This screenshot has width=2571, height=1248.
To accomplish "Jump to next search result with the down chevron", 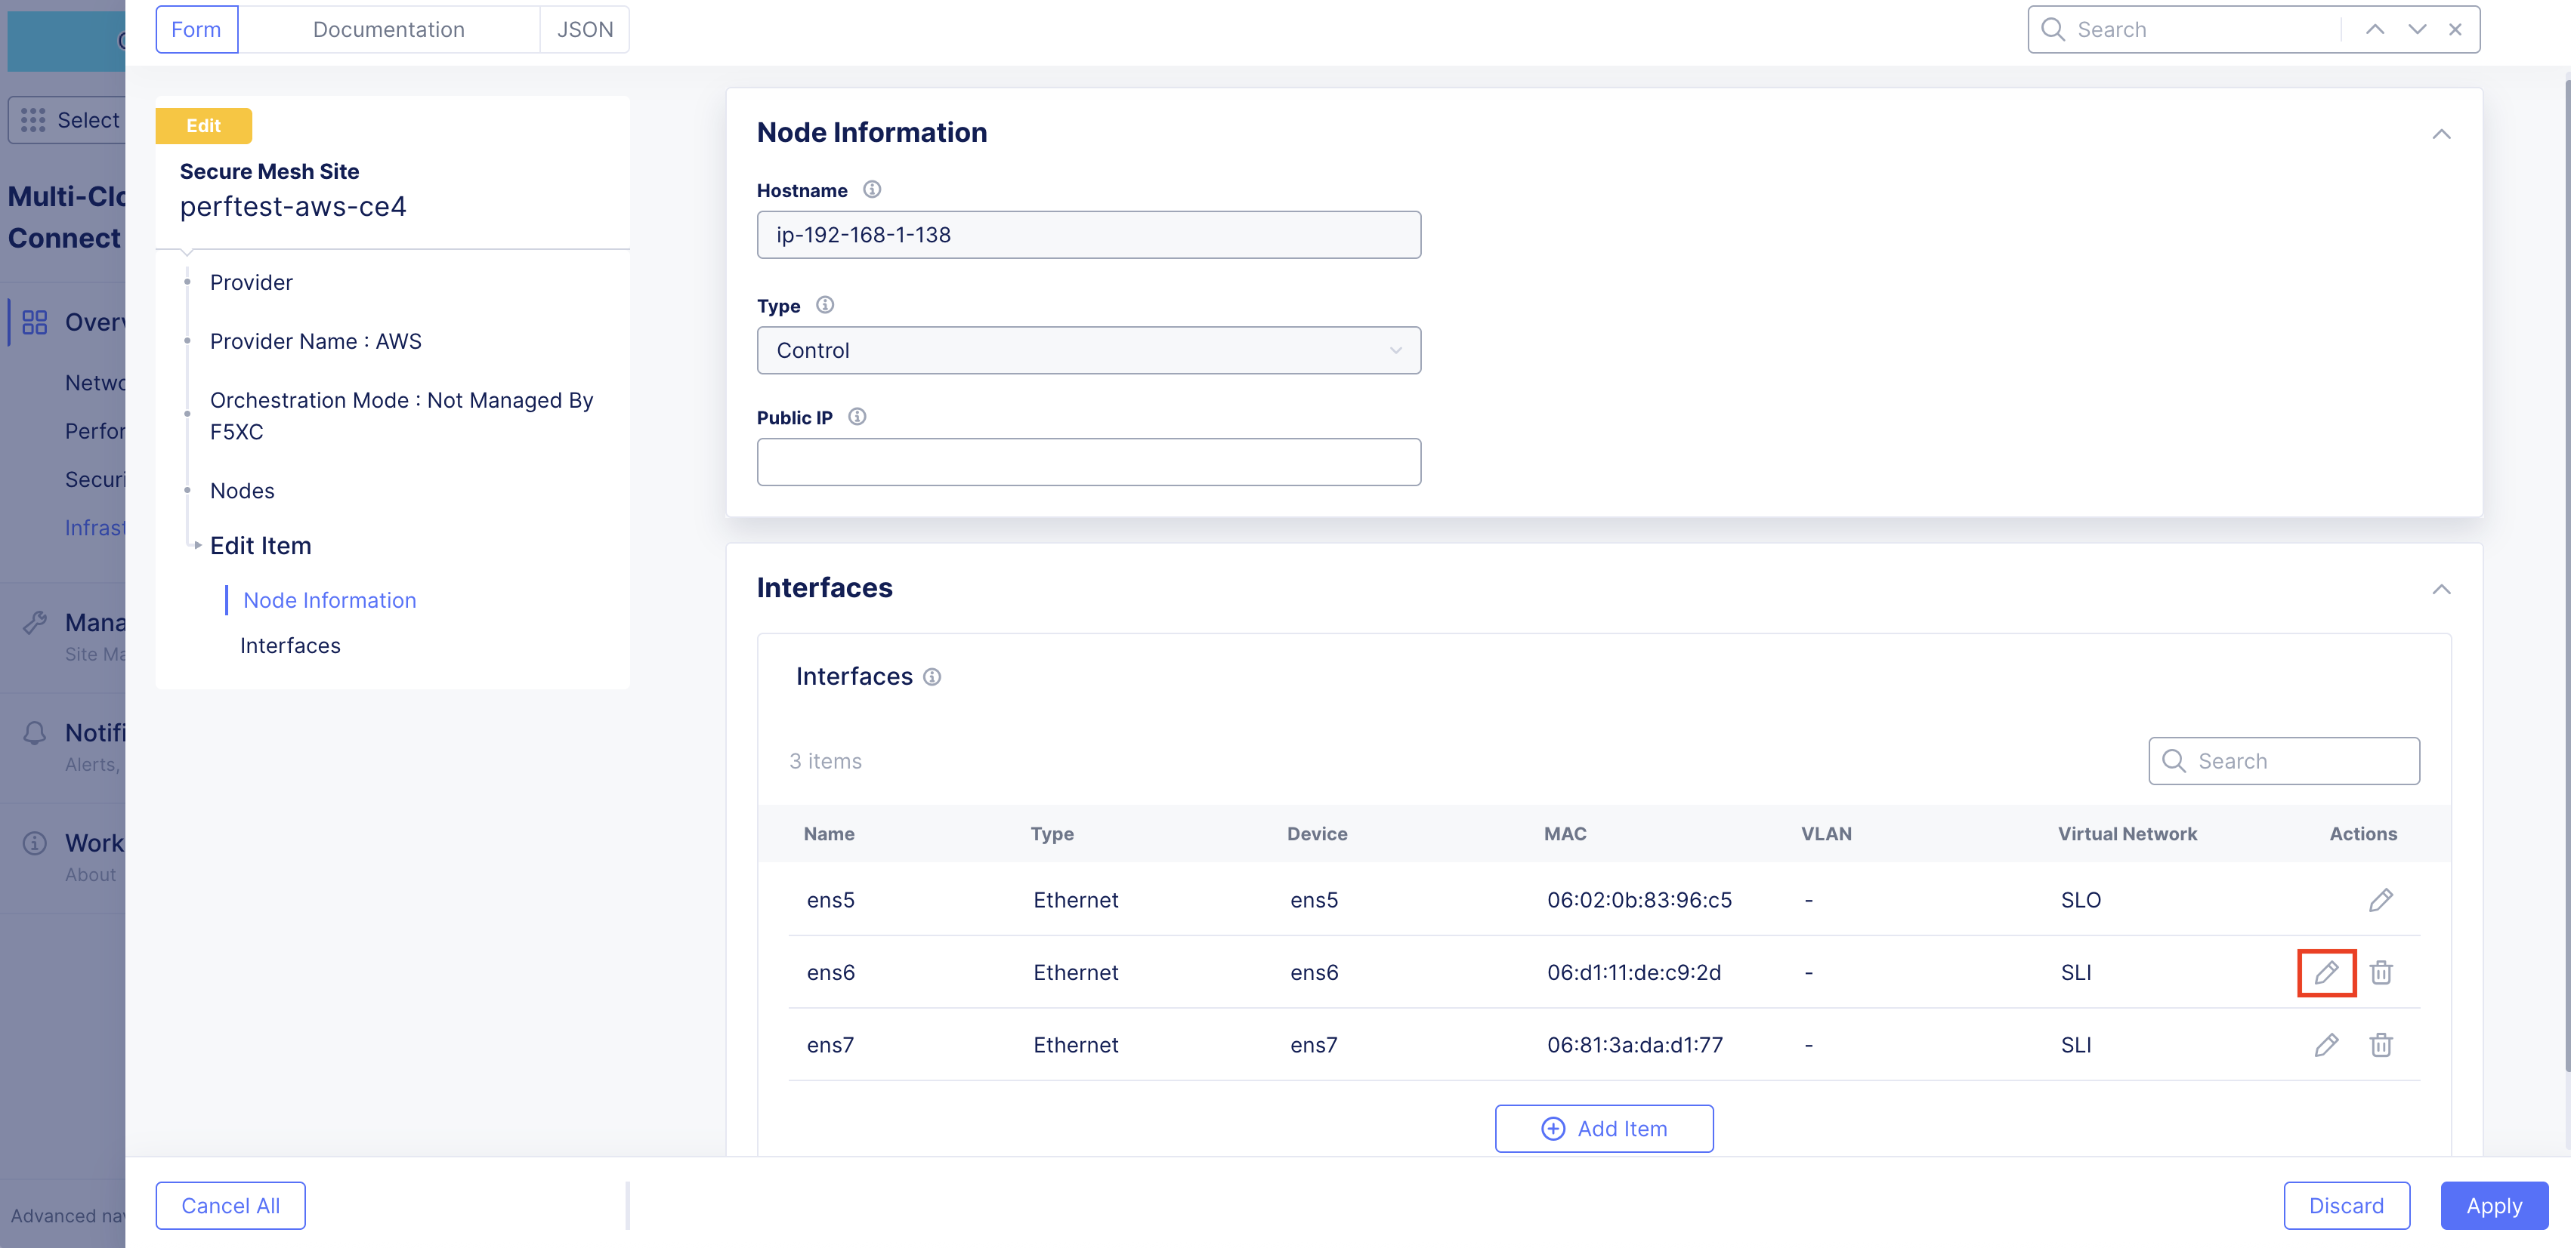I will pyautogui.click(x=2416, y=29).
